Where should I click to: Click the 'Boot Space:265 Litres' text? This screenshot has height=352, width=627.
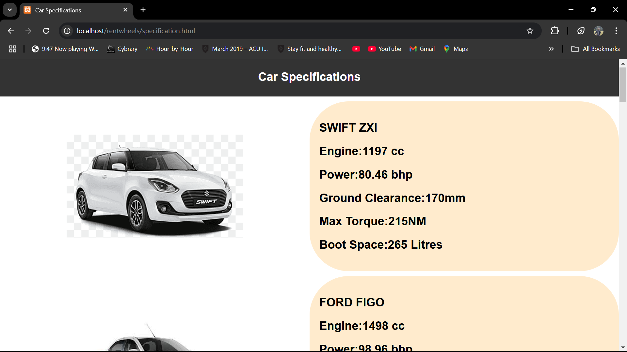(381, 245)
